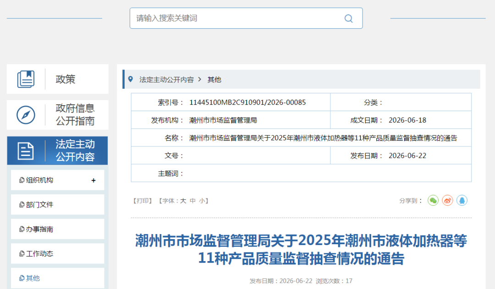
Task: Click the 部门文件 page icon
Action: [22, 204]
